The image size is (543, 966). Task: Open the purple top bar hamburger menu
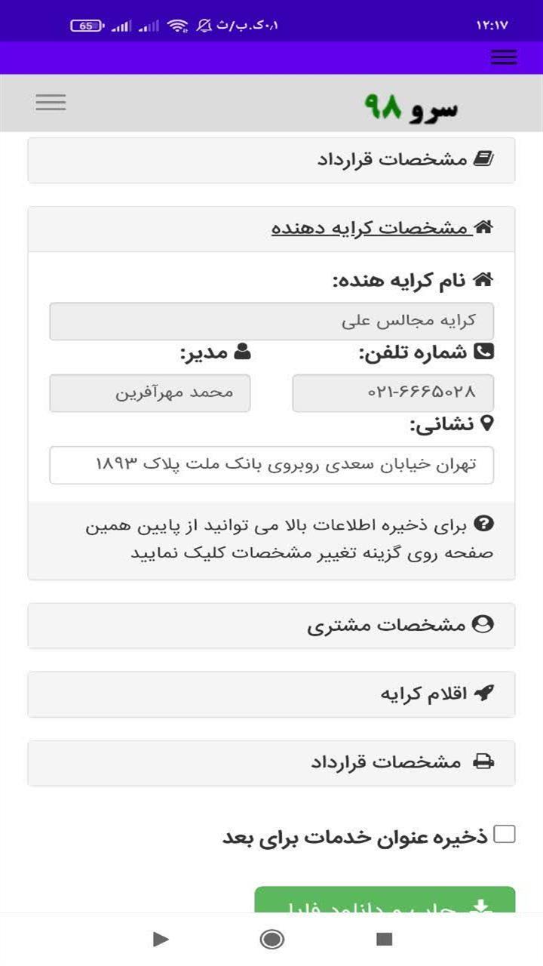(x=504, y=57)
